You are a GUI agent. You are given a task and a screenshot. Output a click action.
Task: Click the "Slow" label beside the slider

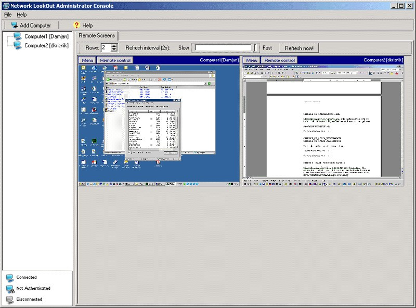(x=184, y=48)
